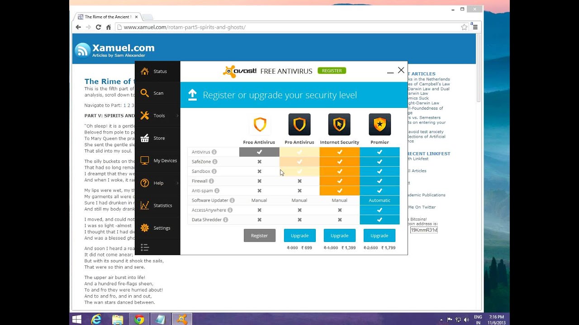
Task: Open a new Chrome tab
Action: [x=147, y=17]
